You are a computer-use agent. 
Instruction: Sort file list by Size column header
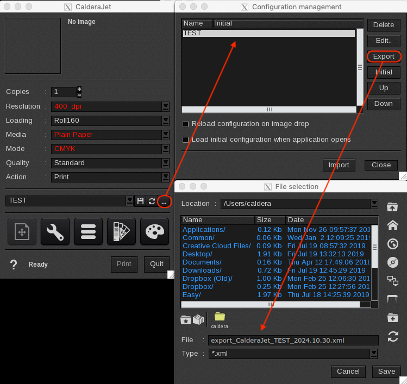pyautogui.click(x=270, y=220)
